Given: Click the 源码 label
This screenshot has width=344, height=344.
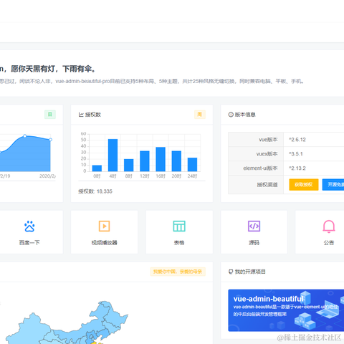Looking at the screenshot, I should pos(254,243).
